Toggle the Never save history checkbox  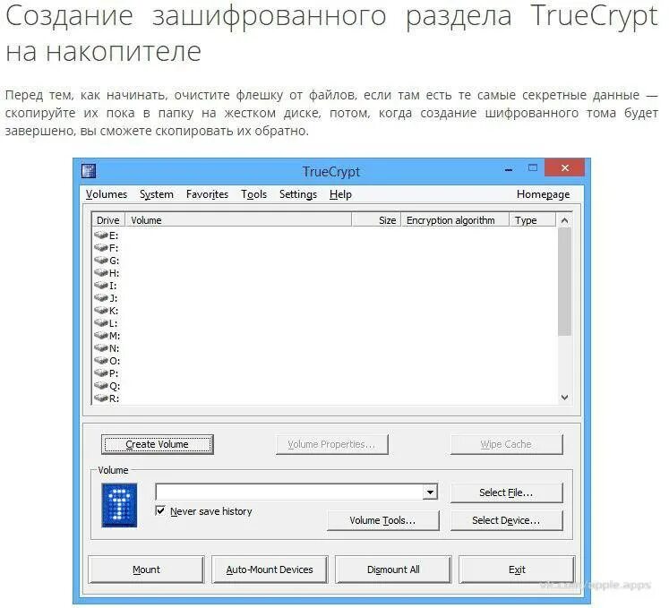coord(160,510)
